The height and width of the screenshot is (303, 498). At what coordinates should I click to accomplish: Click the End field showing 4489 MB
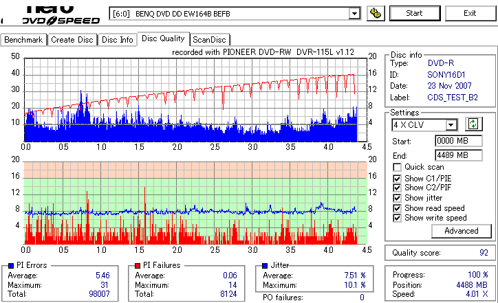click(458, 155)
